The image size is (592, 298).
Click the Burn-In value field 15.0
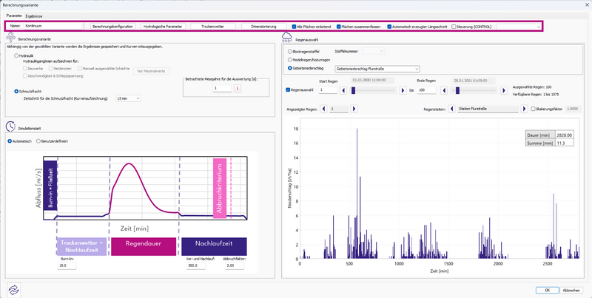pyautogui.click(x=67, y=266)
